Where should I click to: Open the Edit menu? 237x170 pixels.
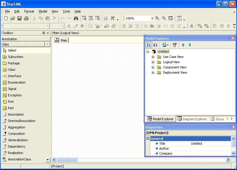point(17,11)
